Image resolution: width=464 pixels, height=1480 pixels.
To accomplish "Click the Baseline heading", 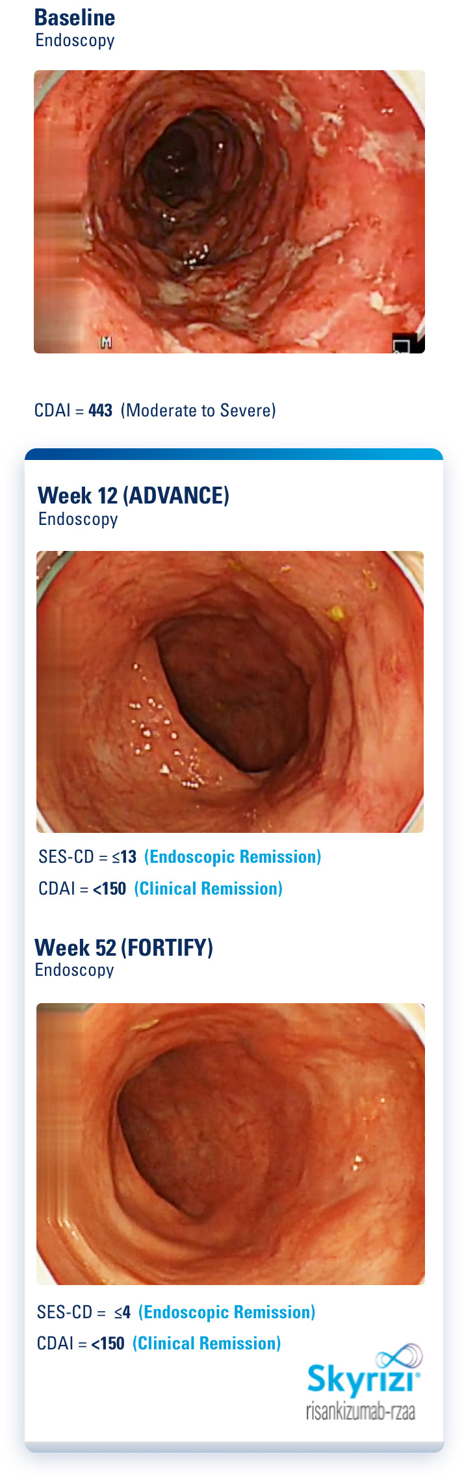I will [x=75, y=18].
